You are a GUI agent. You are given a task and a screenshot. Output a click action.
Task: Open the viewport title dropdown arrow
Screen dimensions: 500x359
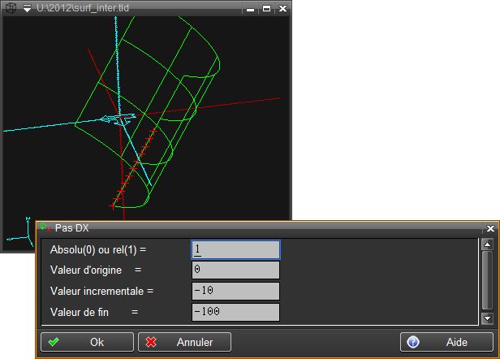tap(27, 7)
